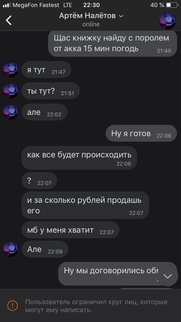Tap battery indicator in status bar

point(172,5)
